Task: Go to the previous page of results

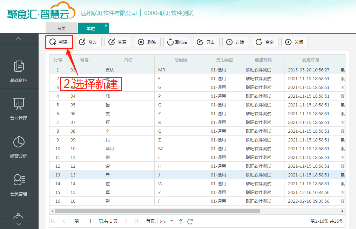Action: click(x=64, y=221)
